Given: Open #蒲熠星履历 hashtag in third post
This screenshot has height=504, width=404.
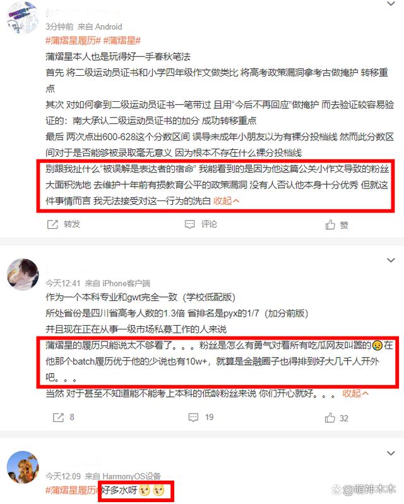Looking at the screenshot, I should [x=73, y=490].
